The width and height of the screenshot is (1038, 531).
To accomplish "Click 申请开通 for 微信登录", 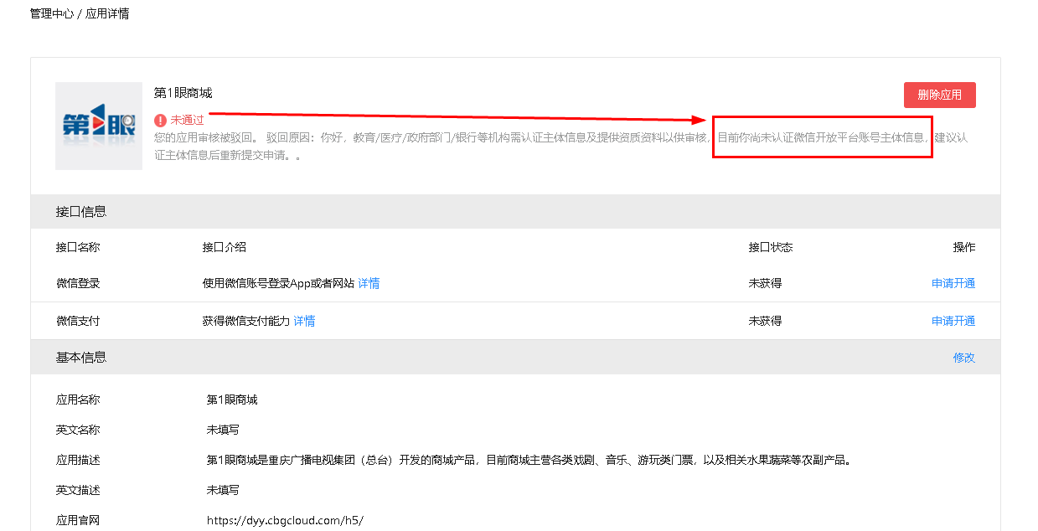I will tap(953, 283).
